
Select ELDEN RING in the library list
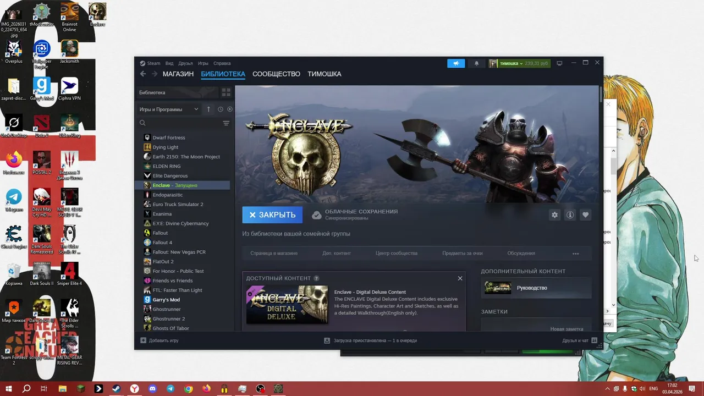point(182,166)
